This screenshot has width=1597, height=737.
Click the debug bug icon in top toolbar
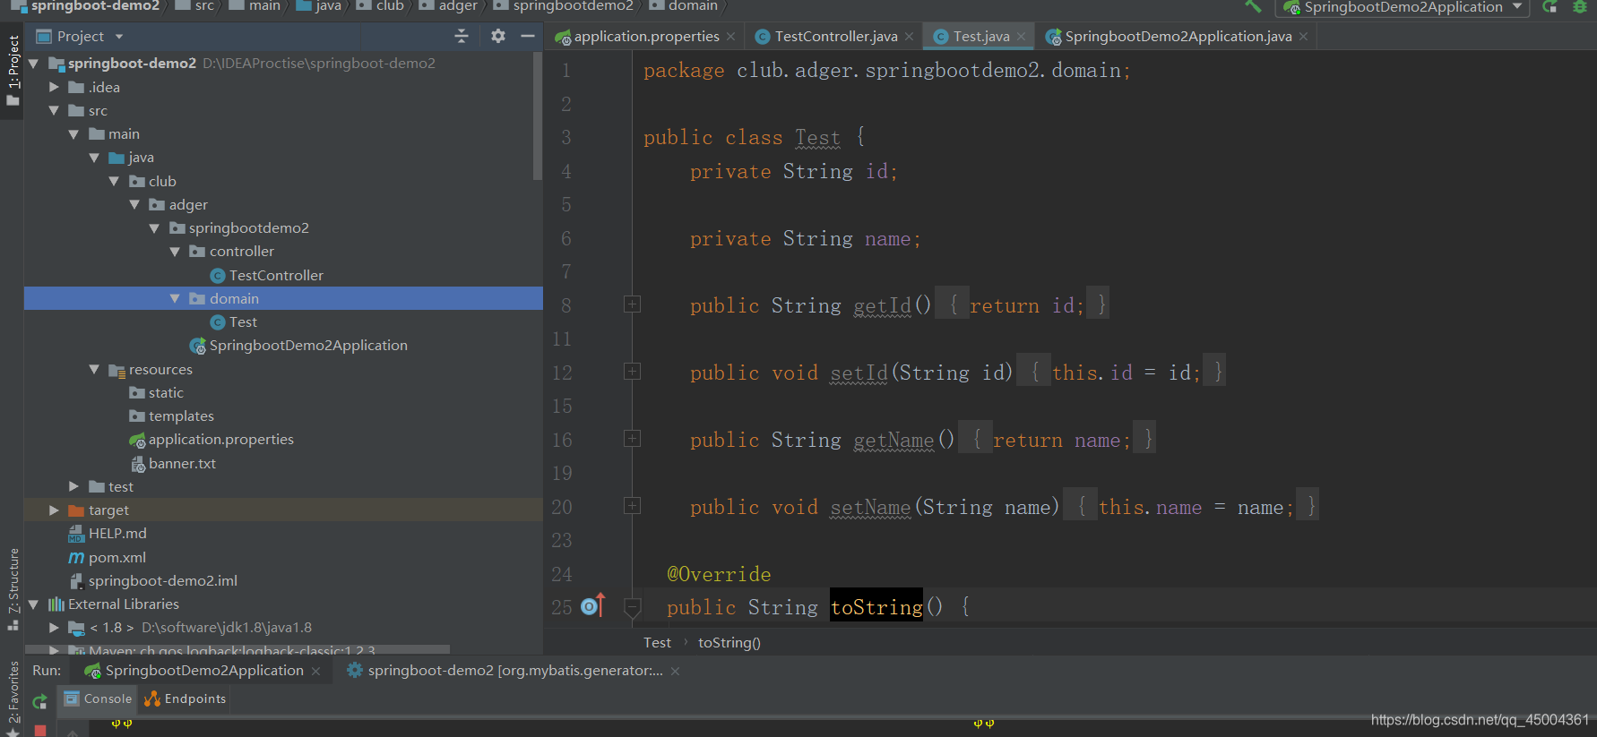coord(1580,6)
